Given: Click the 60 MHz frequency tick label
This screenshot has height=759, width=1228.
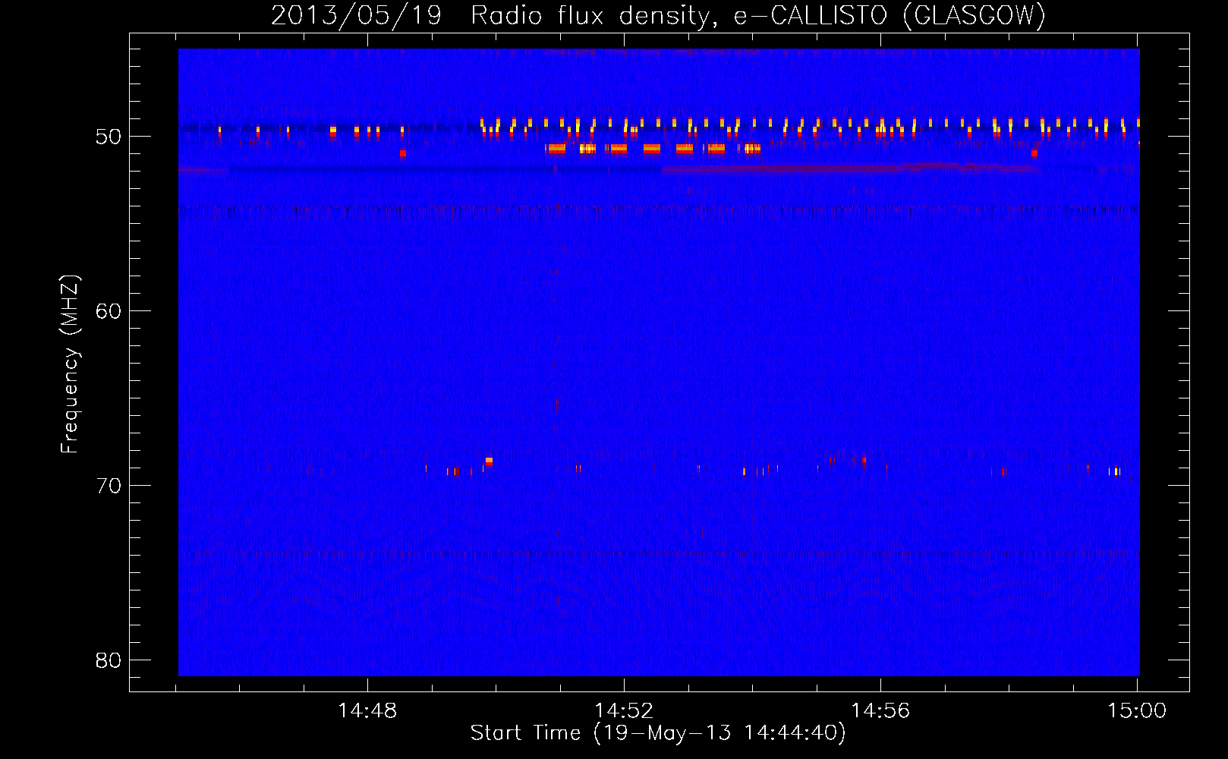Looking at the screenshot, I should (109, 311).
